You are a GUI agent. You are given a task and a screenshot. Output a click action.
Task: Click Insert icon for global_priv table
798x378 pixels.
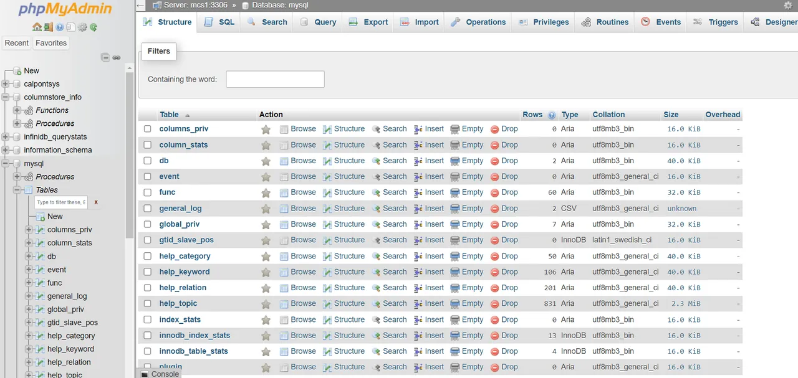(418, 224)
